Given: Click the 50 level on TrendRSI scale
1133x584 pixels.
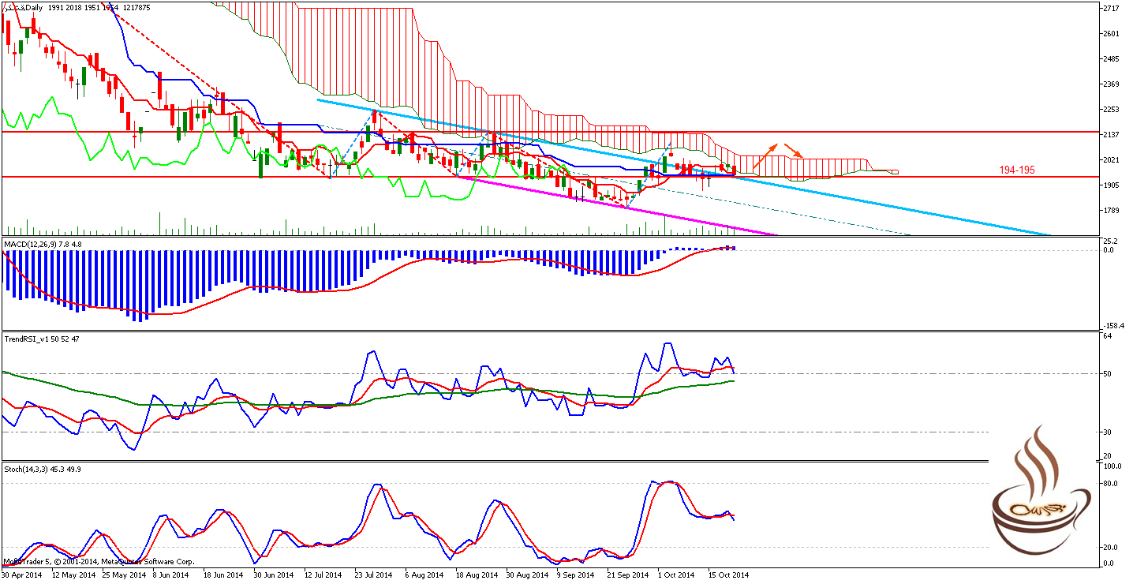Looking at the screenshot, I should click(1108, 374).
